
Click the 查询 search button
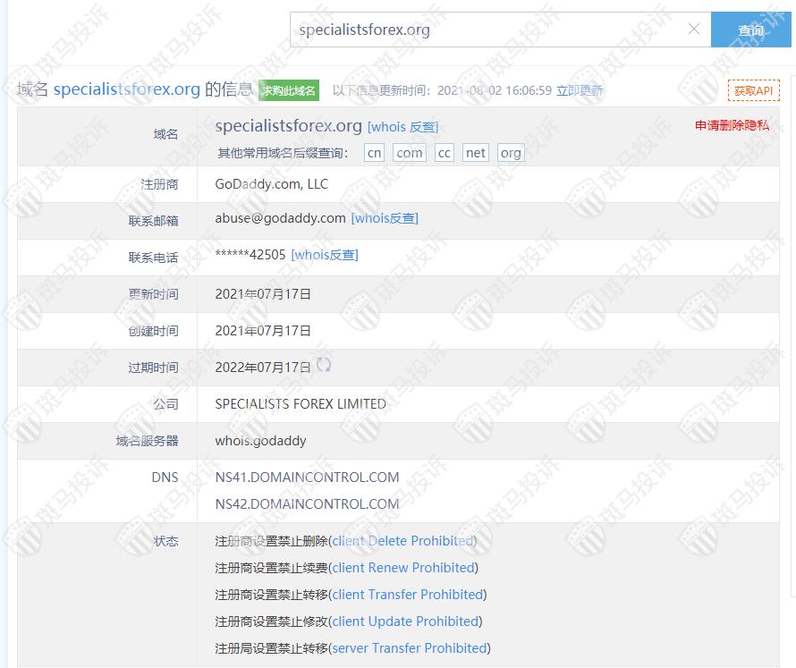(750, 30)
